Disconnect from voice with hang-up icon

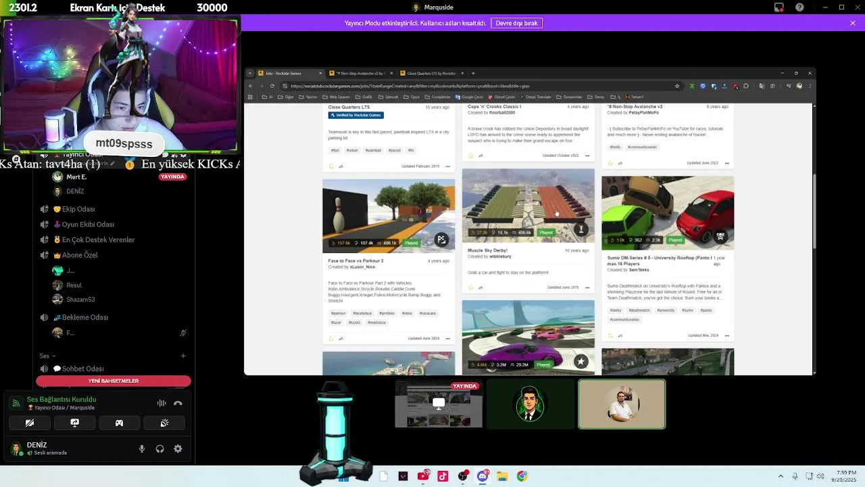[178, 403]
